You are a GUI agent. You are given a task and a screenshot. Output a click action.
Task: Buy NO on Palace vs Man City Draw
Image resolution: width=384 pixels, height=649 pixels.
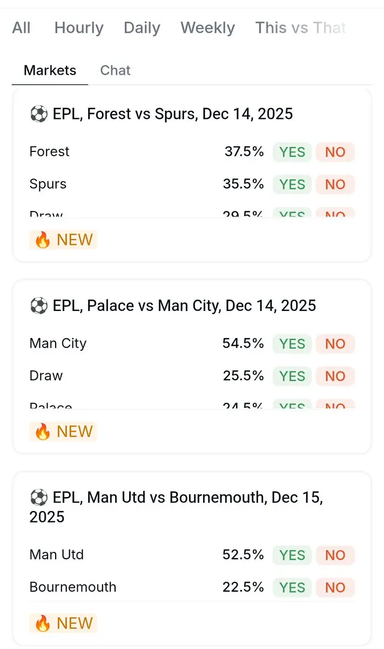point(335,376)
